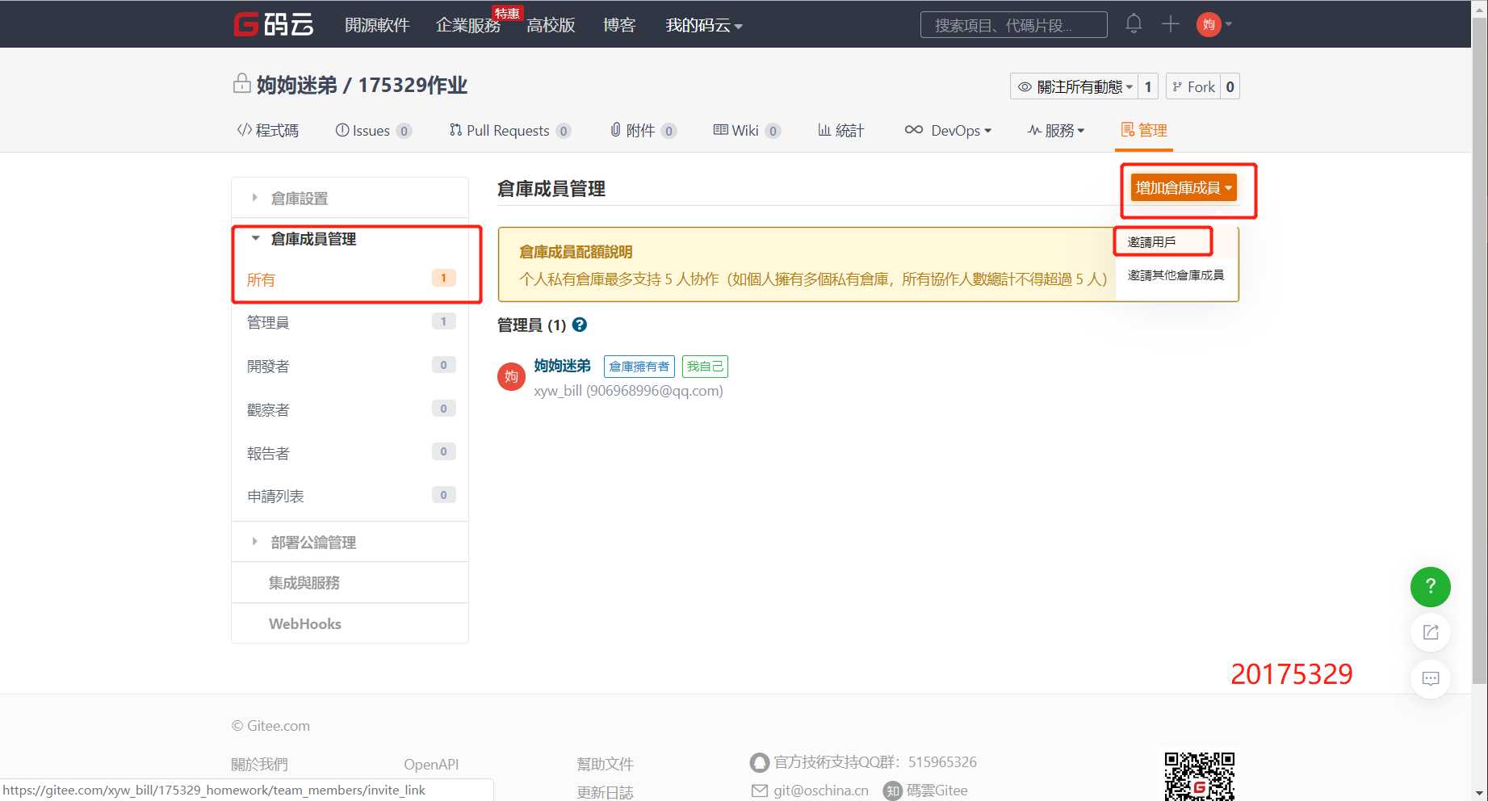Click the Fork button
Viewport: 1488px width, 801px height.
click(1193, 86)
